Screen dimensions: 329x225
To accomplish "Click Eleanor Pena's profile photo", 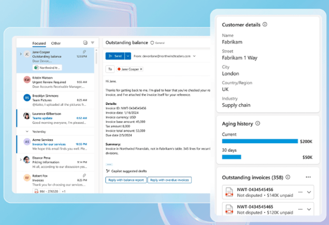I will (27, 160).
